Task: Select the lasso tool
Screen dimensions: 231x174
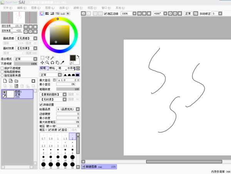Action: 47,58
